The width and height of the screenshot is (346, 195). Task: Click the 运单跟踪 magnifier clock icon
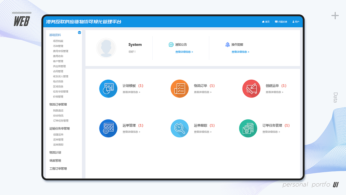point(179,128)
